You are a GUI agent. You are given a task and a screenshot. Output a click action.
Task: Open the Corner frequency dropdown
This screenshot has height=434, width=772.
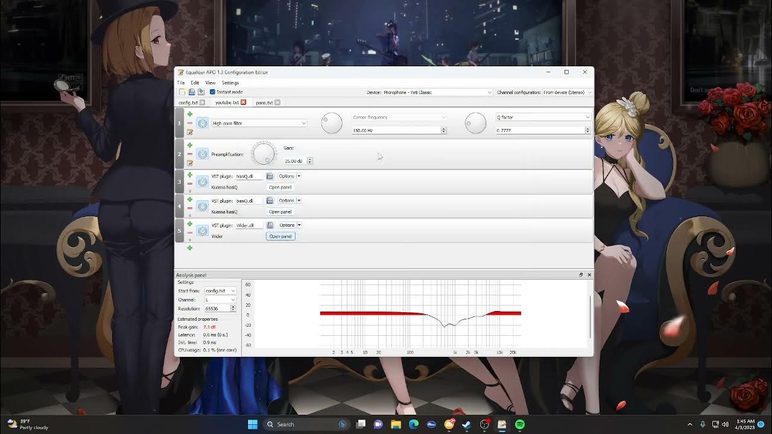[x=399, y=118]
